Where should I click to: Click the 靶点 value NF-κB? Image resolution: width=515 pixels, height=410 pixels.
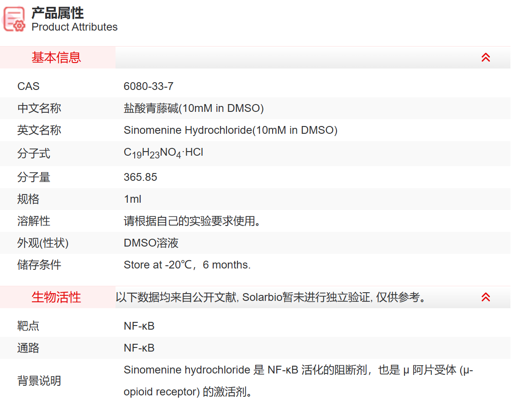[140, 326]
